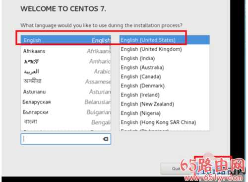Viewport: 248px width, 182px height.
Task: Click the Quit button
Action: 176,169
